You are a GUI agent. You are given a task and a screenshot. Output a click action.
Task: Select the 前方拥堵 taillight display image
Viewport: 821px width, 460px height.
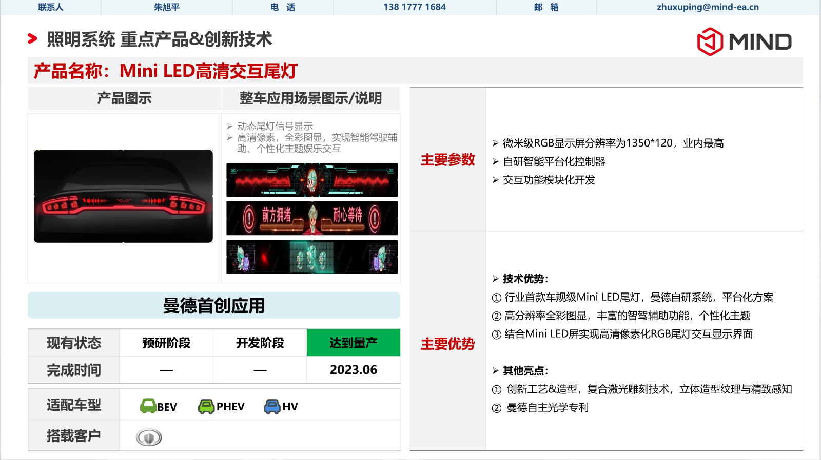click(312, 218)
